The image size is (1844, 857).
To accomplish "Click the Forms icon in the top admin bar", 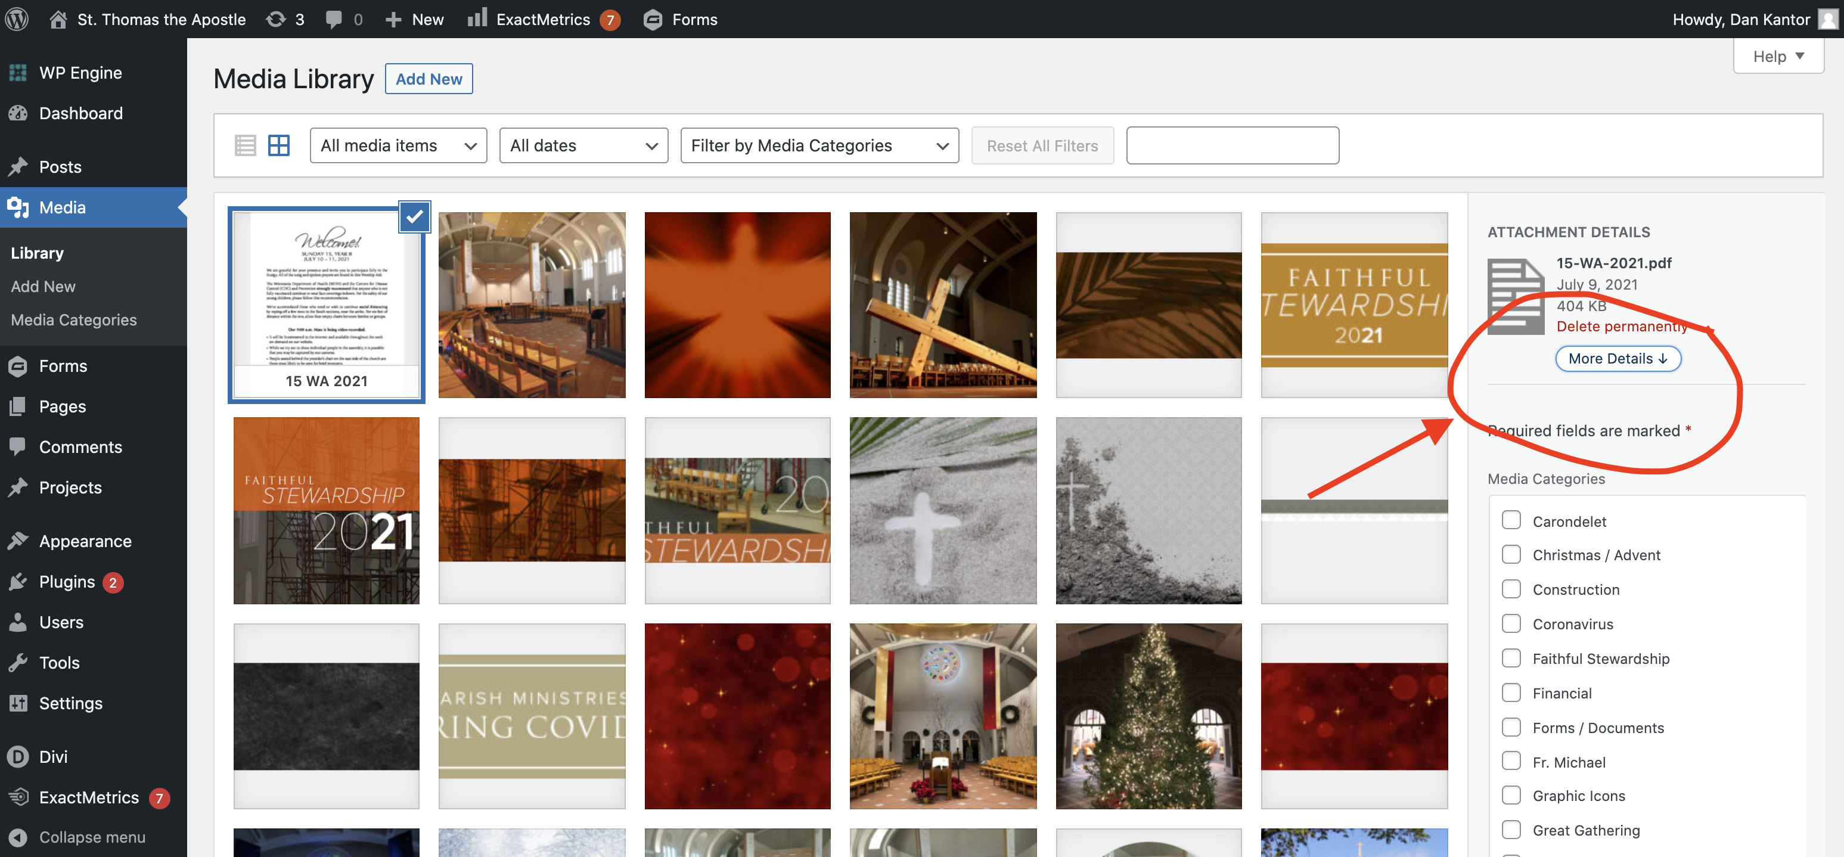I will point(652,19).
